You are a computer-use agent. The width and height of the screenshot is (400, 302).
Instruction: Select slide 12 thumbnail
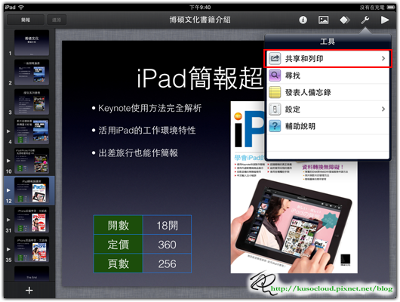coord(32,190)
